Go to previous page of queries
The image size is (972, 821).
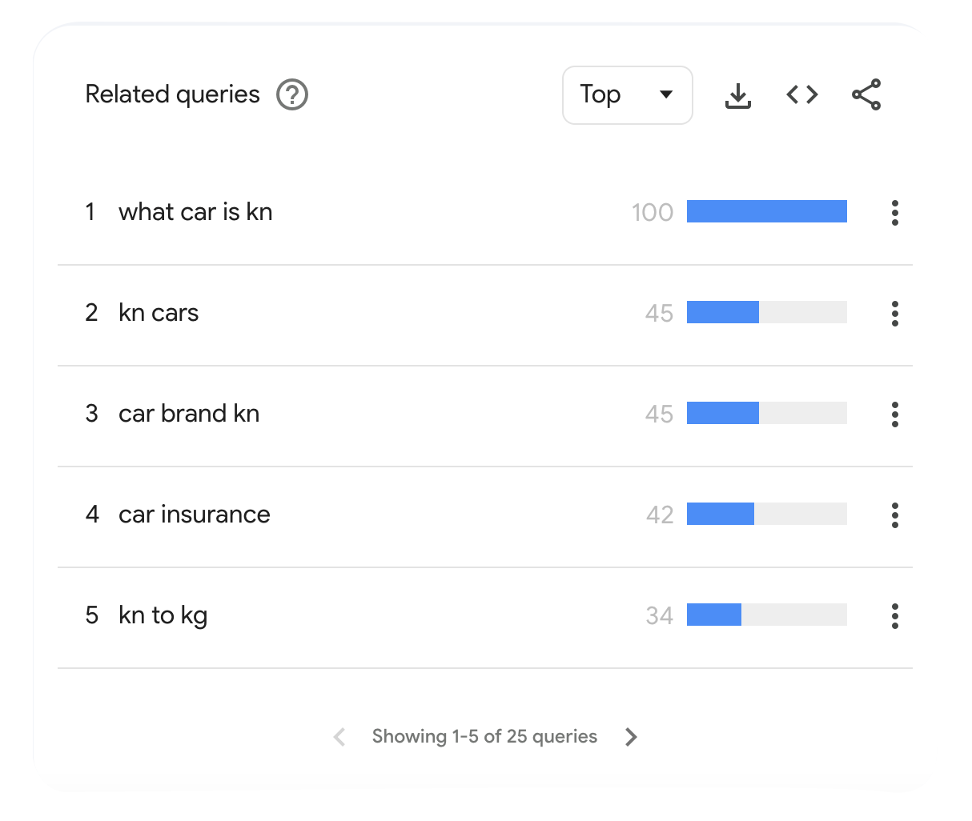pos(339,737)
